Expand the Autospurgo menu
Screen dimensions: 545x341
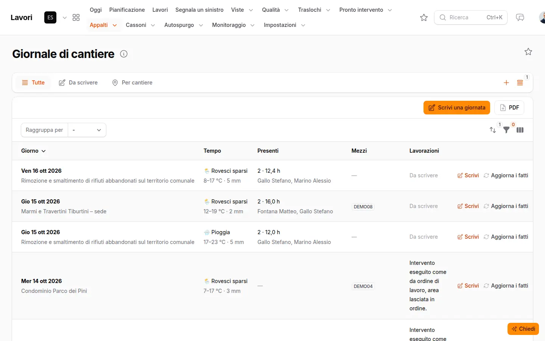point(183,25)
